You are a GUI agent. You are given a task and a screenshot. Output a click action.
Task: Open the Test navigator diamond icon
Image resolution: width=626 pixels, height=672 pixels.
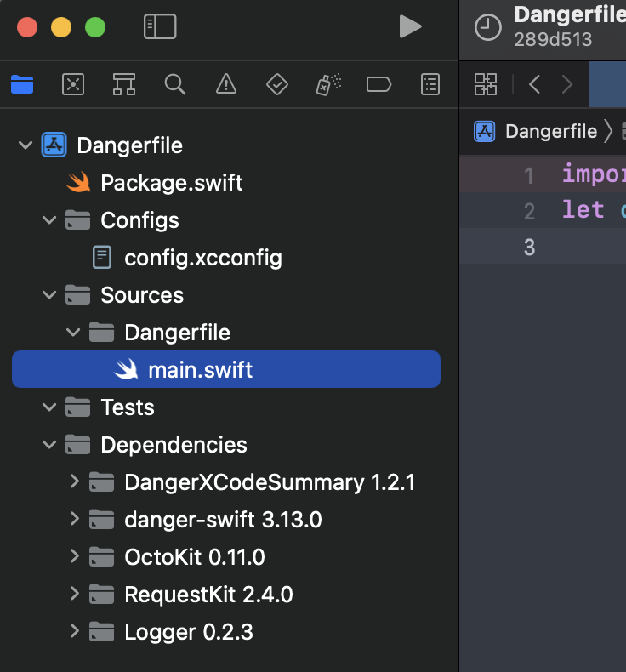(x=276, y=84)
